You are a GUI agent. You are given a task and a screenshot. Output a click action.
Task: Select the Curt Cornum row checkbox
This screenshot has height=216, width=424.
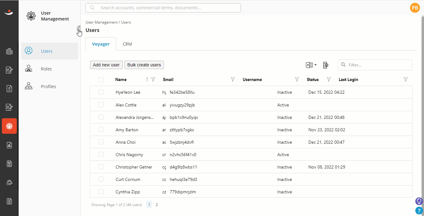pyautogui.click(x=101, y=179)
